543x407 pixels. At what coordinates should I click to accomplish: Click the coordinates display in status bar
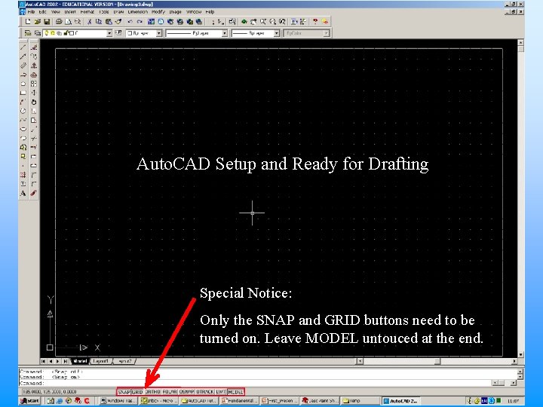pos(49,392)
